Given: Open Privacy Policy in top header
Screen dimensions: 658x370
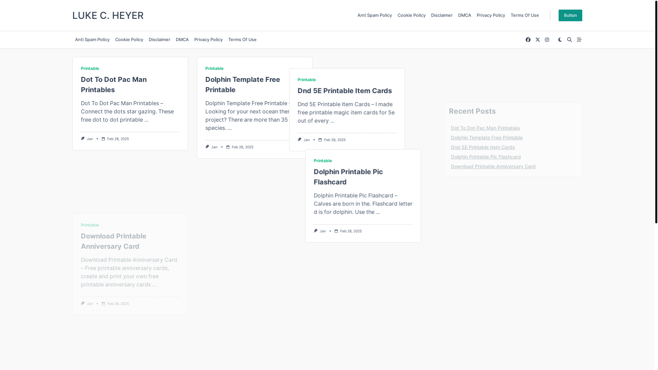Looking at the screenshot, I should coord(491,15).
